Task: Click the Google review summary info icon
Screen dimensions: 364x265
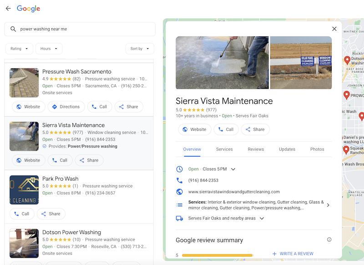Action: [x=329, y=240]
